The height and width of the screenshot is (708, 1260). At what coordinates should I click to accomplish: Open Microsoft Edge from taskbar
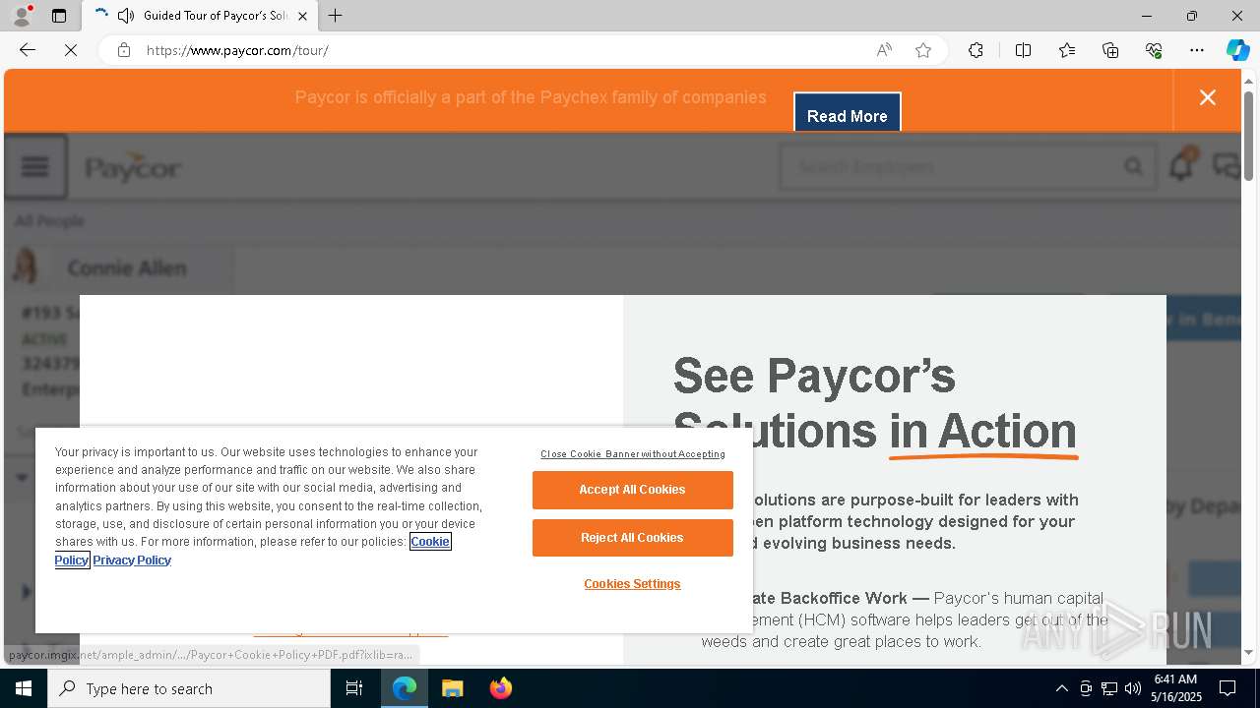405,688
